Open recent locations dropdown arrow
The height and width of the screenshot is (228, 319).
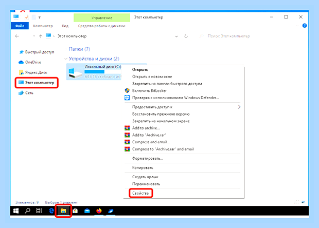(34, 36)
